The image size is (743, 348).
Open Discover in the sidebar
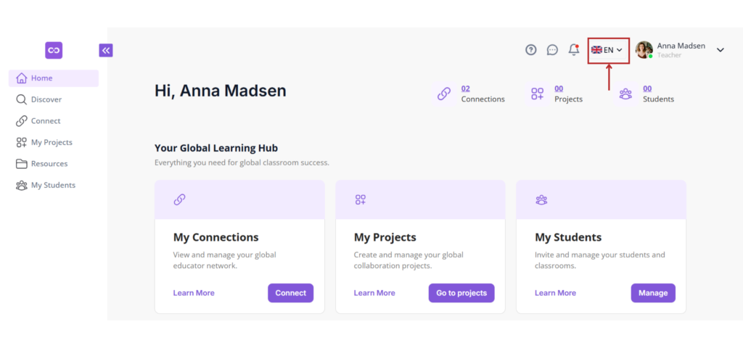(46, 99)
